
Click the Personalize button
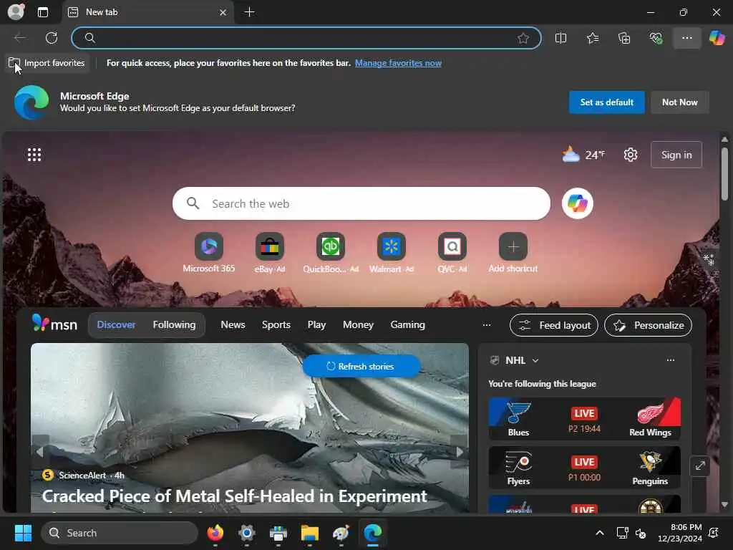(648, 325)
